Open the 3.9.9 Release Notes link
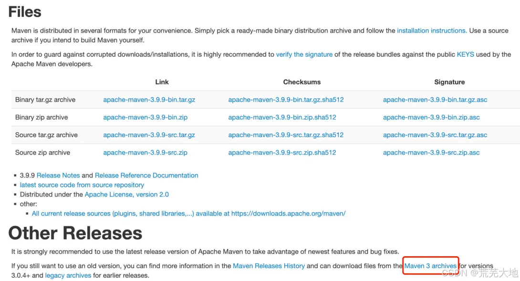This screenshot has height=281, width=520. tap(58, 175)
